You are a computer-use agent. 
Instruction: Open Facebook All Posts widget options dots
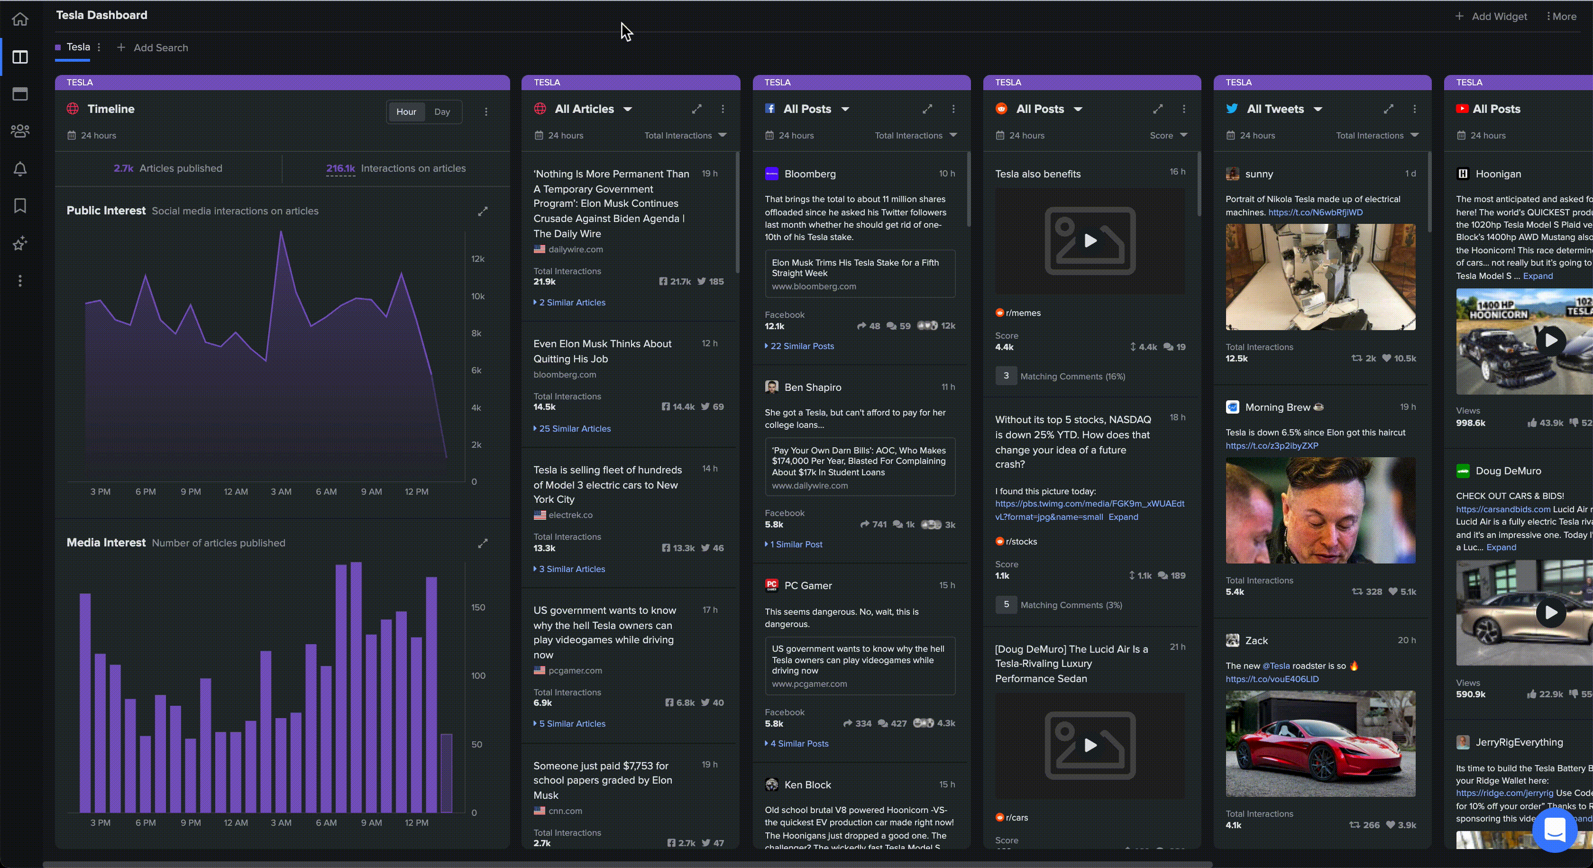[953, 109]
